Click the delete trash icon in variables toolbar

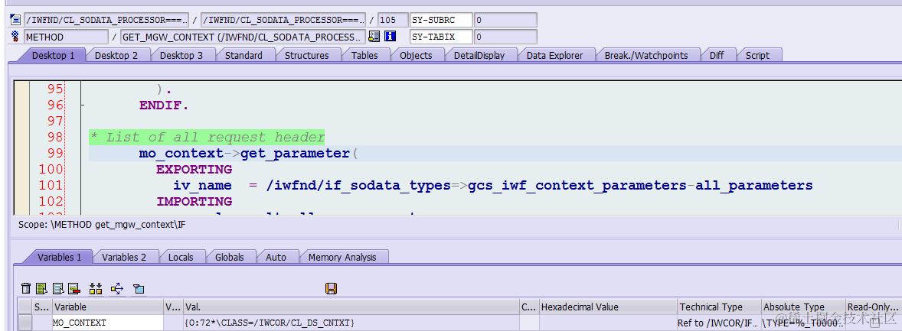26,288
